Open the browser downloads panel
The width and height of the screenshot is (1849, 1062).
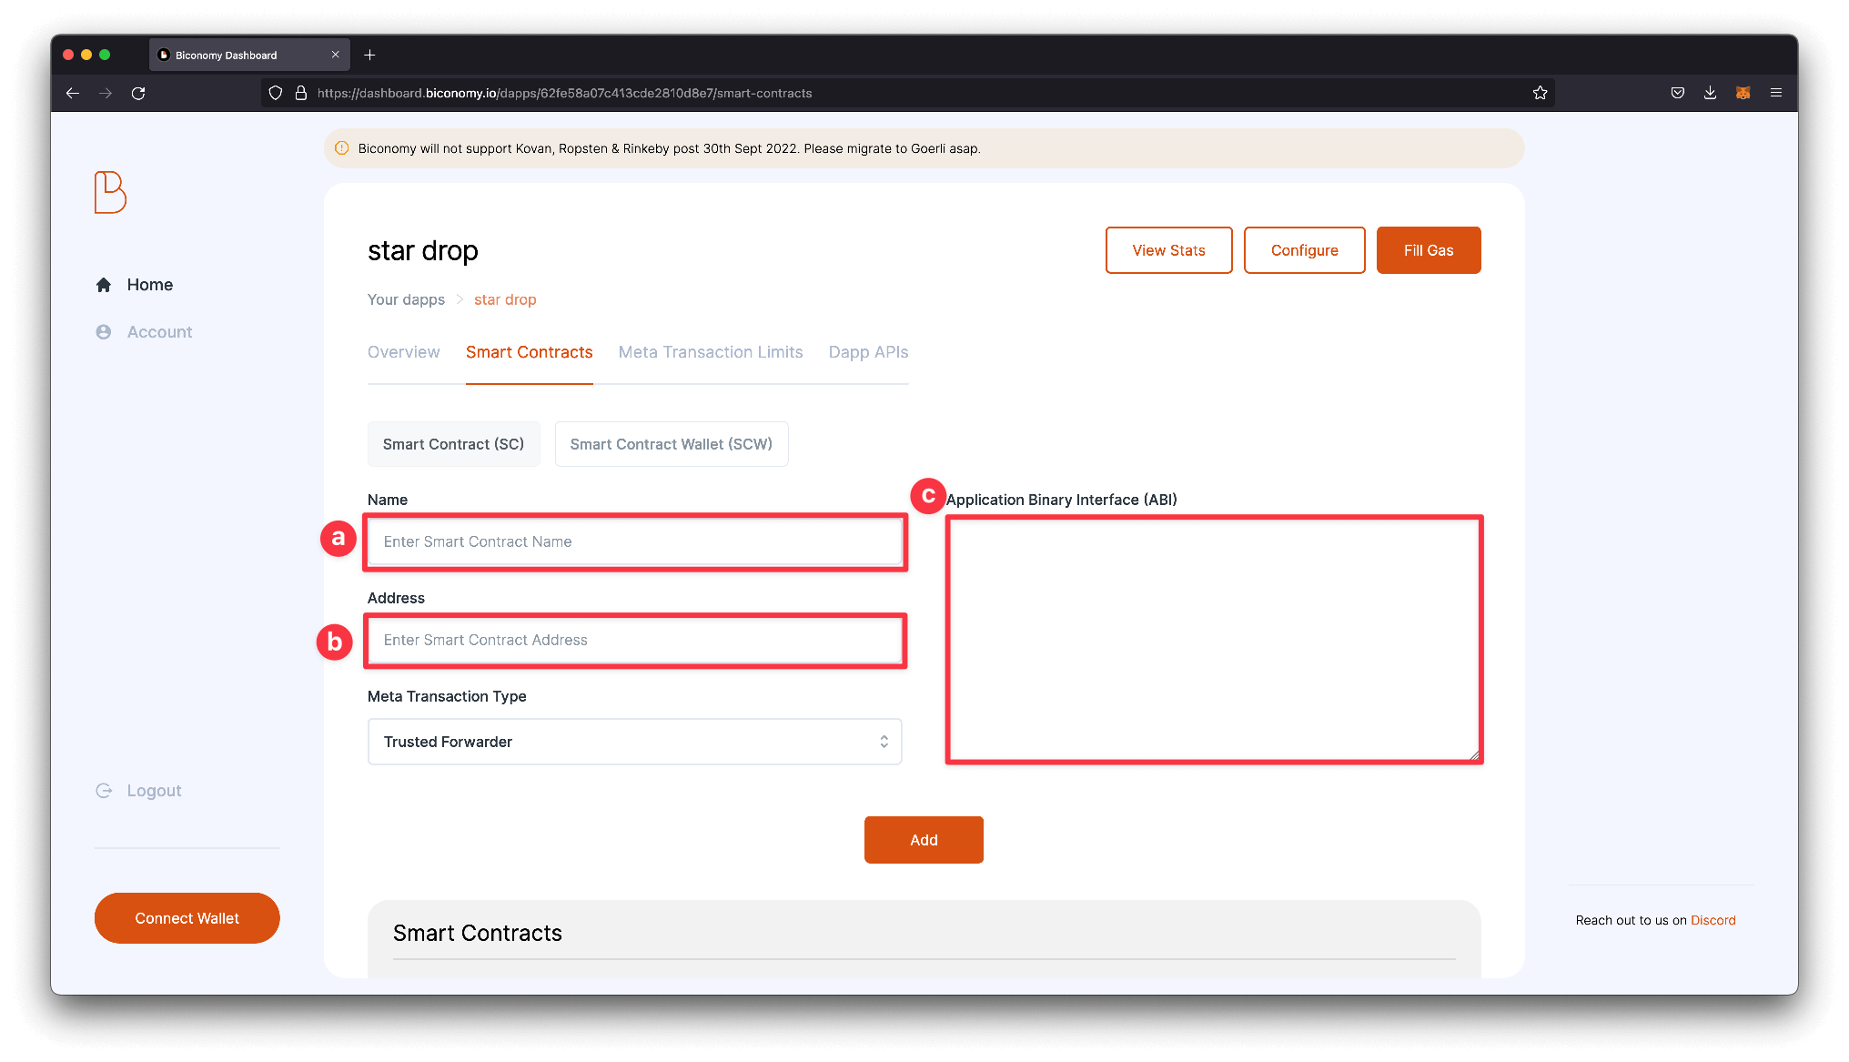1710,92
